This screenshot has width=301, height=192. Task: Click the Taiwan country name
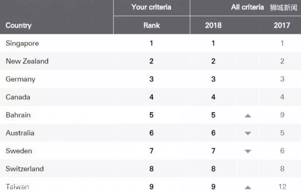click(x=17, y=187)
